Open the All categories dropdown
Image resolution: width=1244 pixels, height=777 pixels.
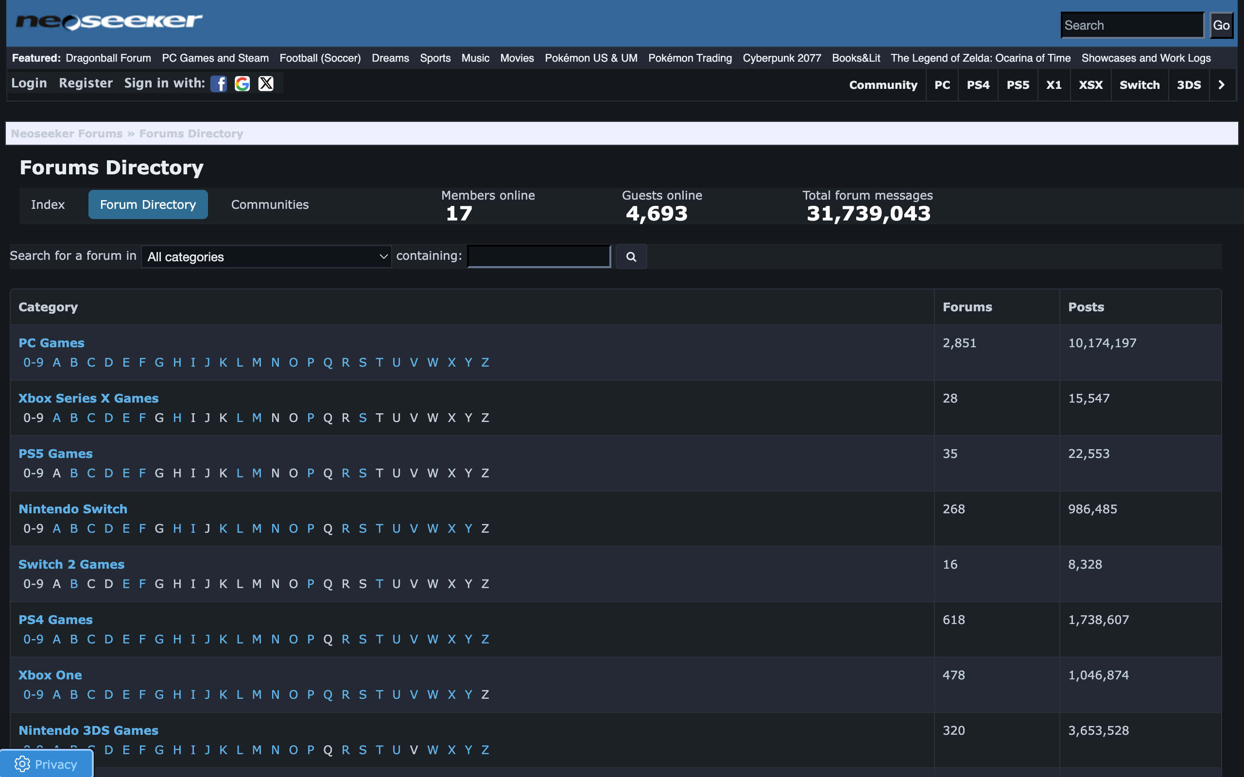tap(266, 256)
